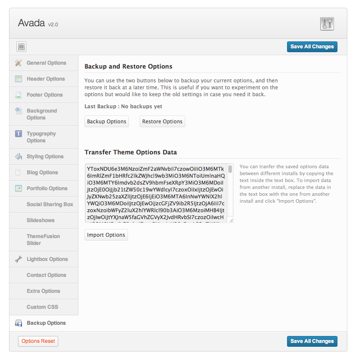Click the red Options Reset button
The image size is (356, 361).
[x=38, y=341]
